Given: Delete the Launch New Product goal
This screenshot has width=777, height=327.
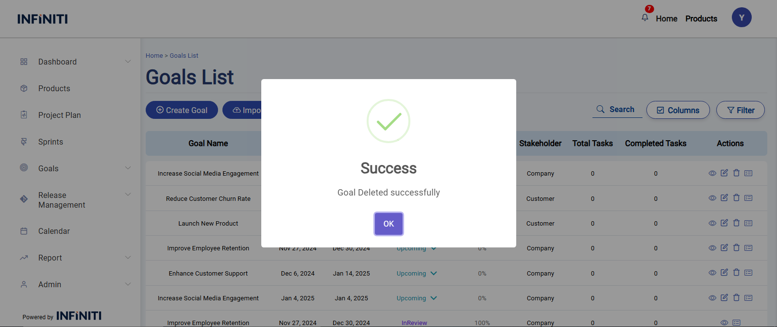Looking at the screenshot, I should [x=736, y=223].
